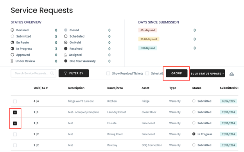Click Submitted status icon in Laundry Closet row
The image size is (244, 152).
coord(194,112)
